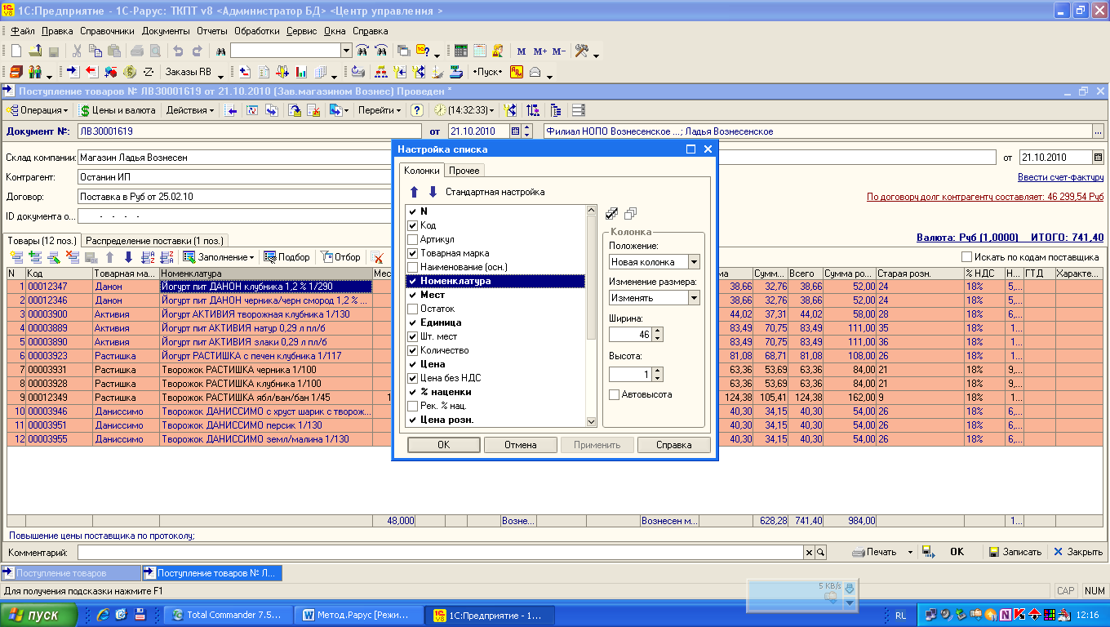Switch to Распределение поставки tab

tap(155, 241)
